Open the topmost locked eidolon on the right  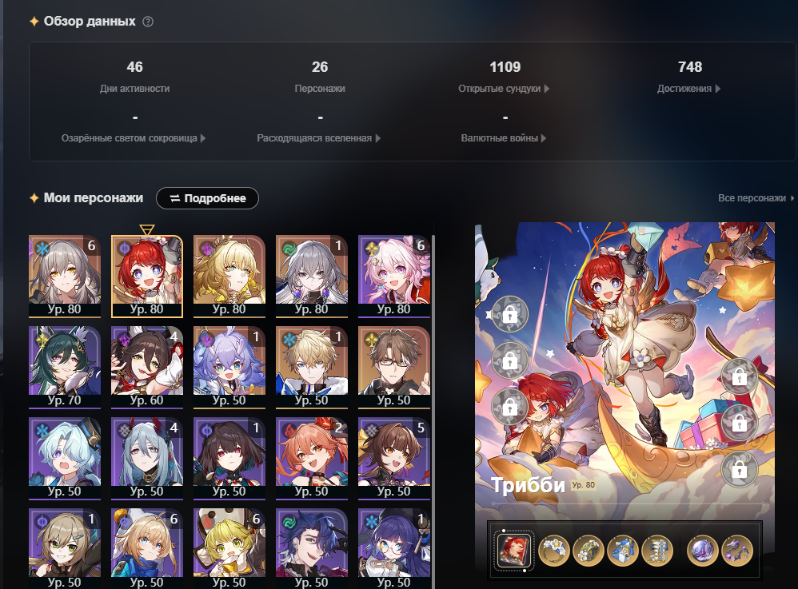point(740,376)
